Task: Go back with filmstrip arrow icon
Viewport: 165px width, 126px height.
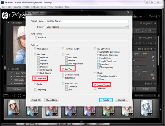Action: point(24,96)
